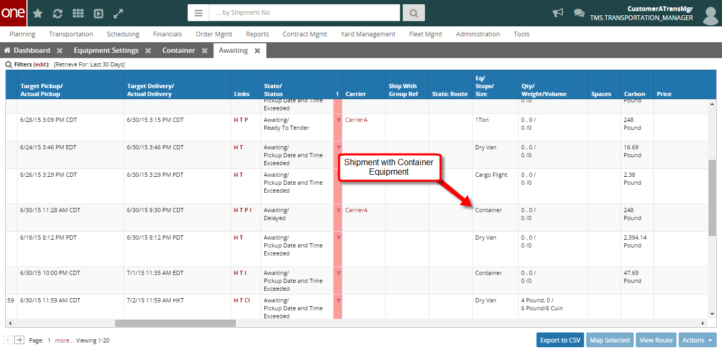Open the Planning menu
This screenshot has width=722, height=352.
pyautogui.click(x=22, y=34)
